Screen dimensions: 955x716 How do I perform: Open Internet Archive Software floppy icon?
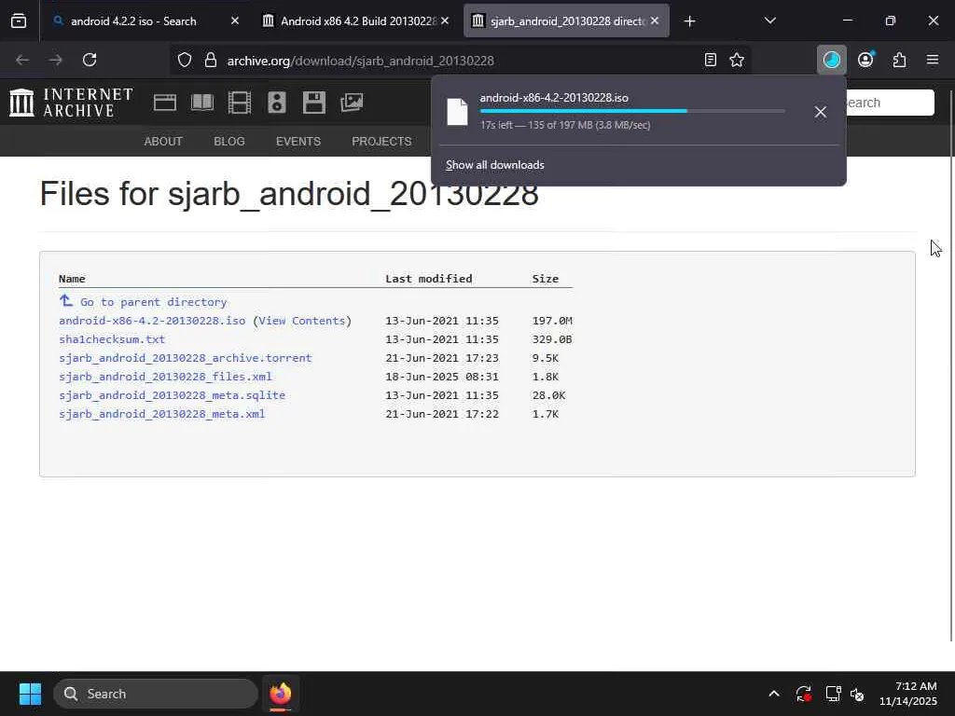coord(314,103)
